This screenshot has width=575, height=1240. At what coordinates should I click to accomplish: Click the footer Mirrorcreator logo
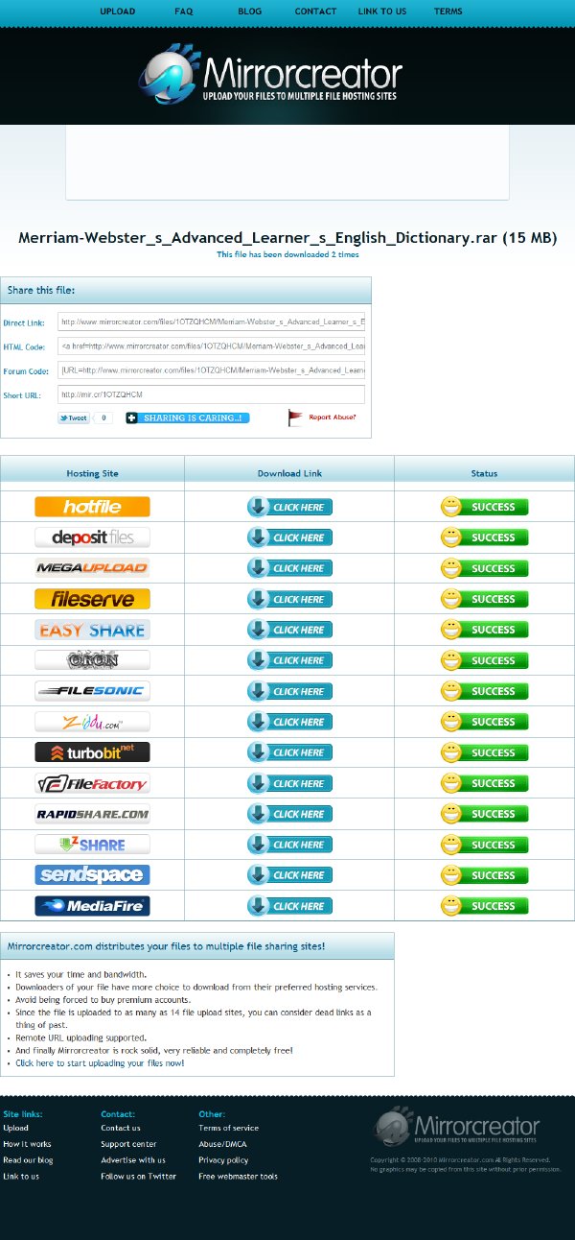tap(456, 1128)
